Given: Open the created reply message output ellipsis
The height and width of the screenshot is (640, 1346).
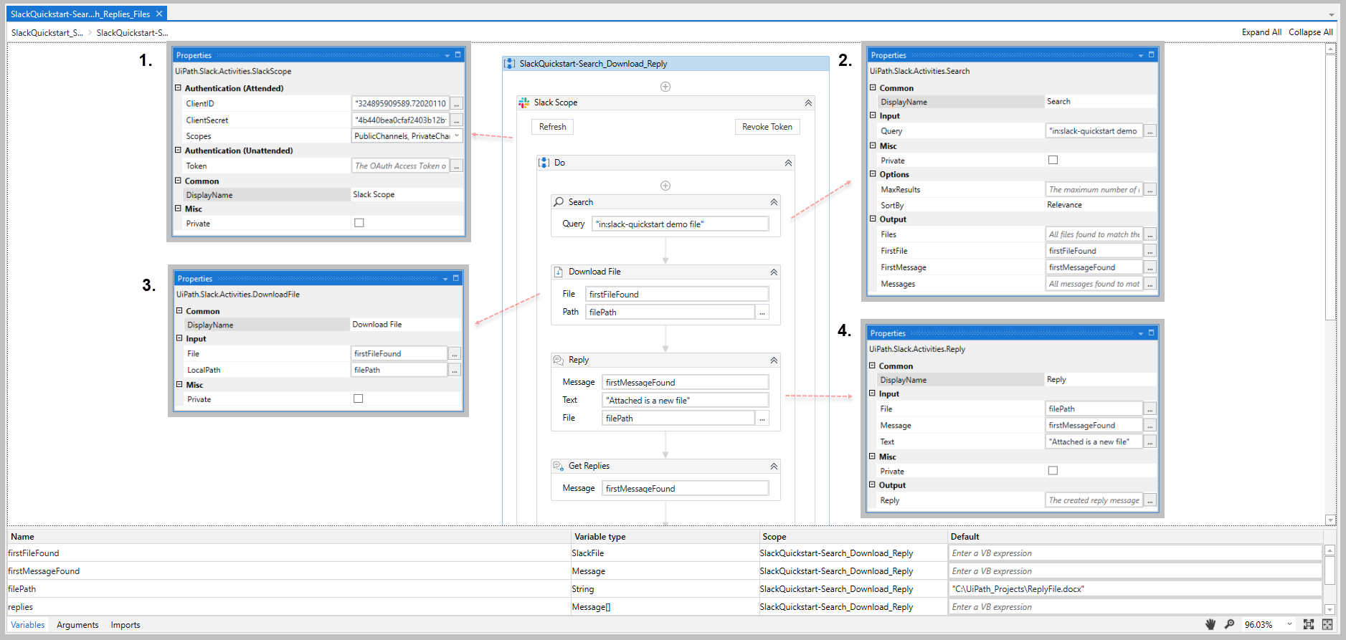Looking at the screenshot, I should pyautogui.click(x=1150, y=501).
